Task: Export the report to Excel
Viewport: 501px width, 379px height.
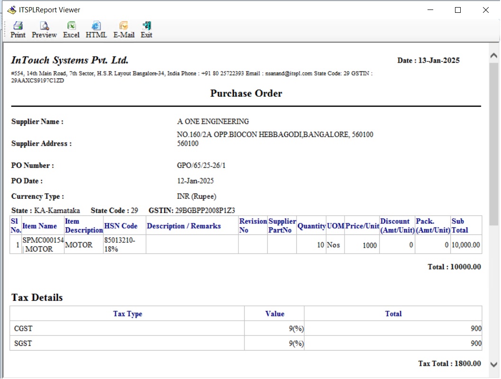Action: click(x=71, y=29)
